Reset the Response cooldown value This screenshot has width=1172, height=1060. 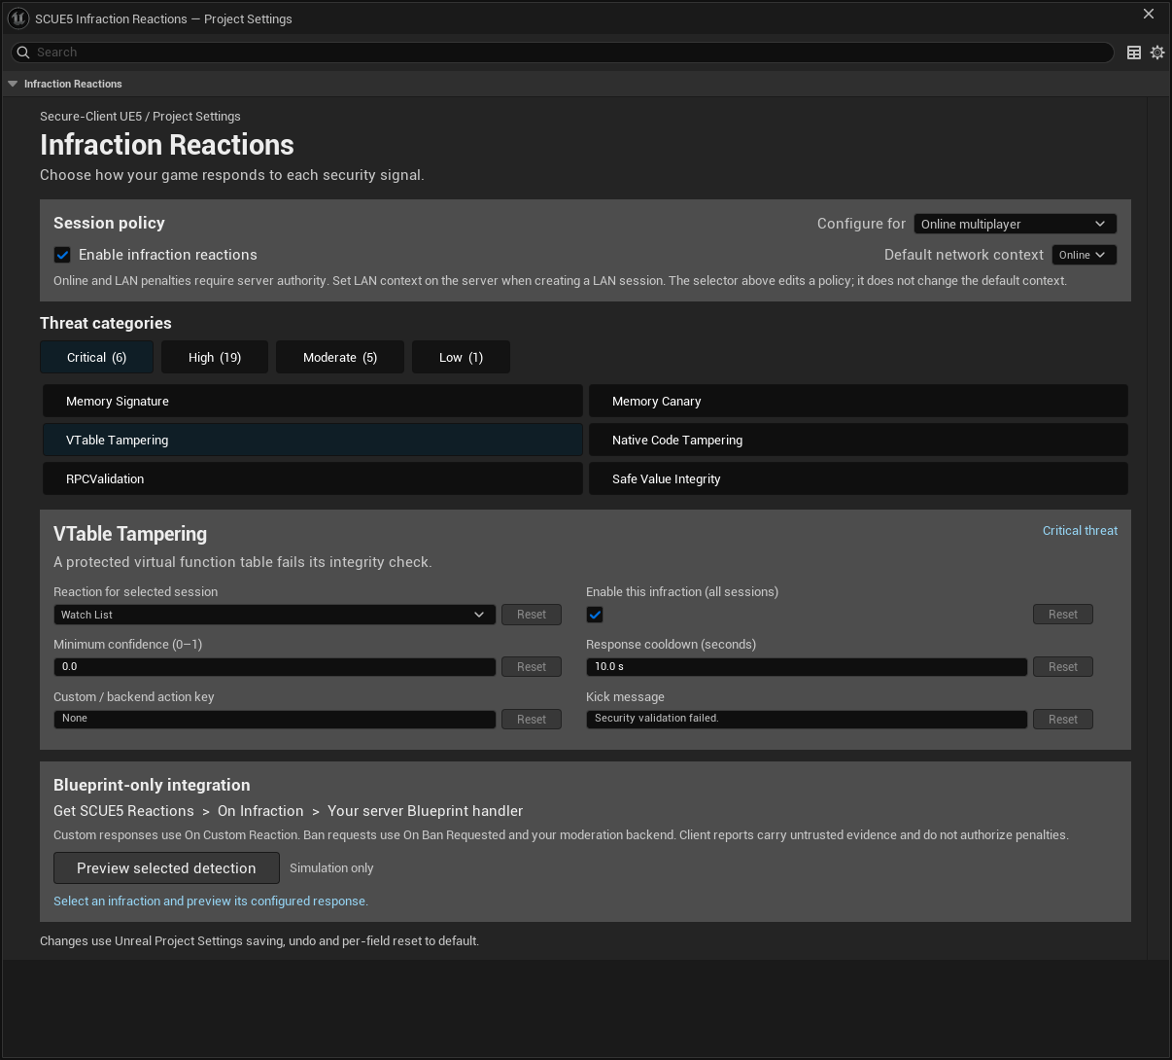coord(1063,667)
